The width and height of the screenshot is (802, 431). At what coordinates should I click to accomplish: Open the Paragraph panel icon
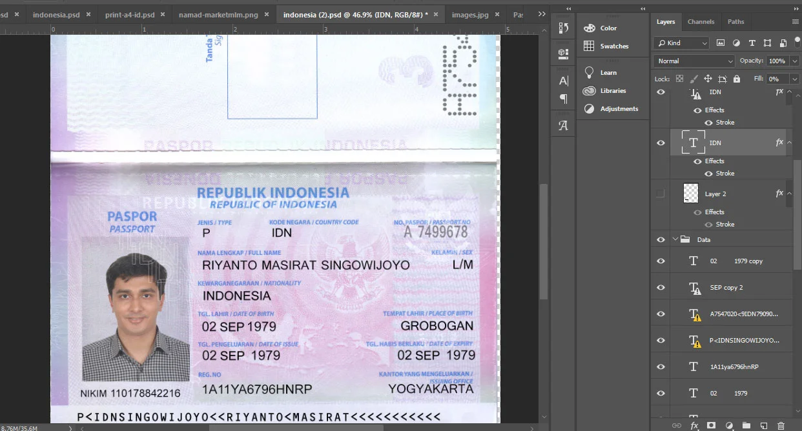[x=563, y=99]
